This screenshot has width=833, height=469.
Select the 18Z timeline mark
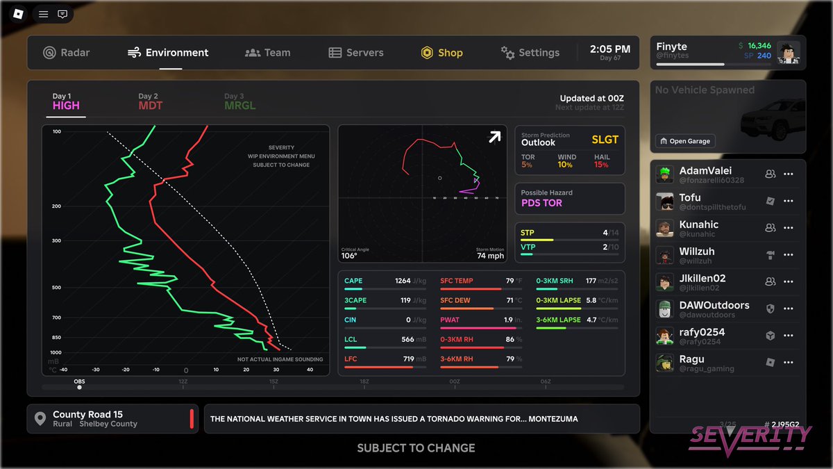tap(364, 382)
